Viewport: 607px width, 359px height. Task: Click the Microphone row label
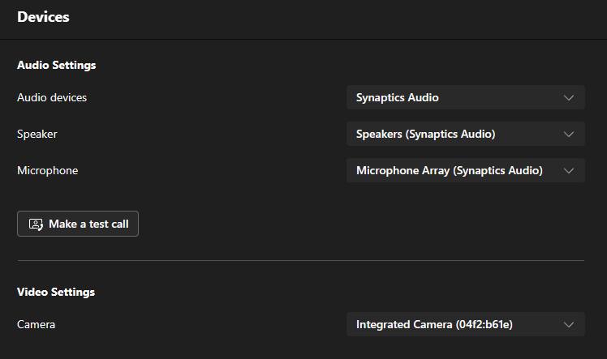tap(48, 170)
